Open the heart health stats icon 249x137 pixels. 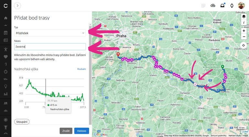pos(6,56)
